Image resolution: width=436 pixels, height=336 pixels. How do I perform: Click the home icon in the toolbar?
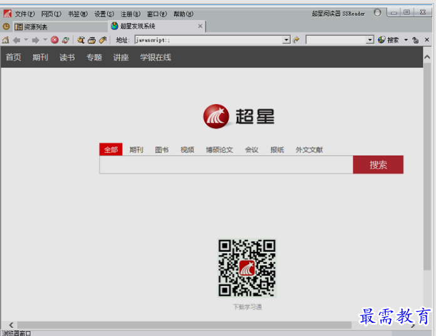pyautogui.click(x=6, y=40)
